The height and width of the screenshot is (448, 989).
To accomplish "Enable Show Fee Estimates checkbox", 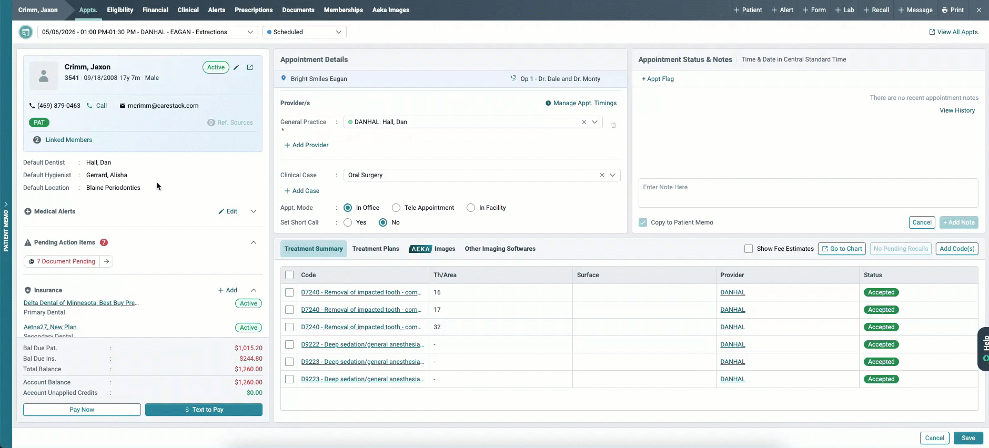I will coord(749,249).
